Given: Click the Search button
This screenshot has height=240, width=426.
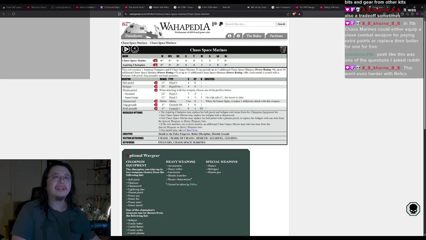Looking at the screenshot, I should [281, 24].
